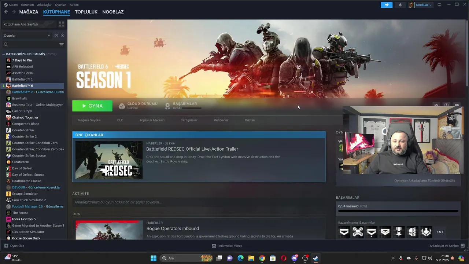Go back with the left arrow
The image size is (469, 264).
pos(6,12)
